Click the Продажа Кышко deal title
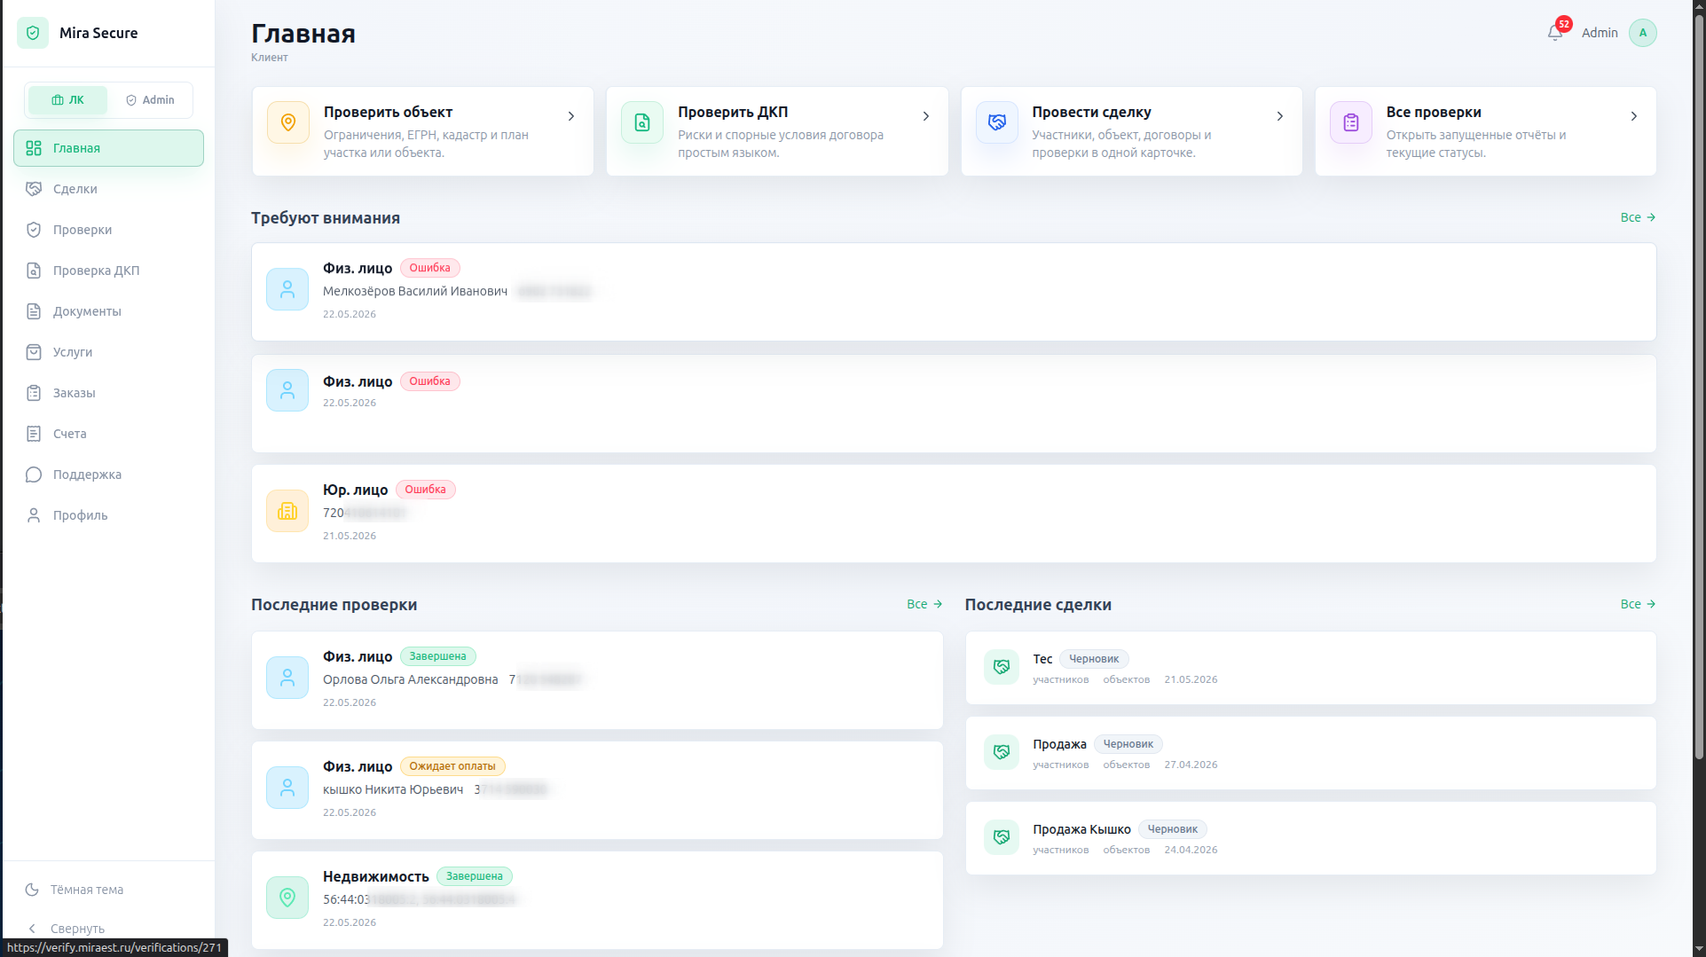This screenshot has width=1706, height=957. tap(1081, 829)
